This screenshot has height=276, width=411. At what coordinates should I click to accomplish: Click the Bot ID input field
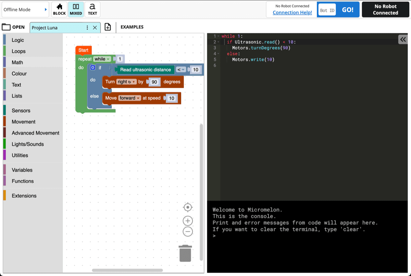tap(326, 10)
